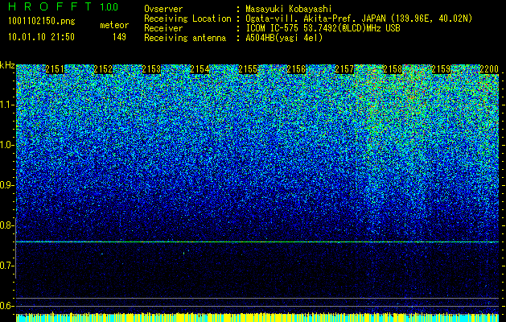This screenshot has height=322, width=506.
Task: Click the 0.8 kHz axis label
Action: (6, 225)
